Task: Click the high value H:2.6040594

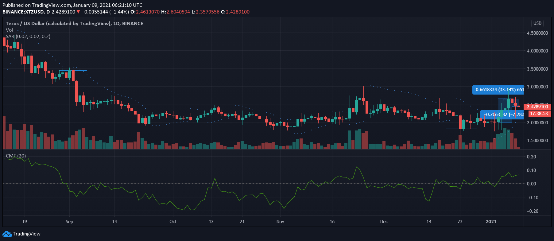Action: pyautogui.click(x=176, y=12)
